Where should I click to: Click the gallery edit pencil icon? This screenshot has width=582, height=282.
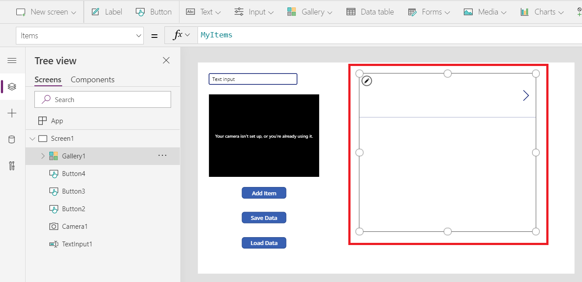click(x=367, y=81)
